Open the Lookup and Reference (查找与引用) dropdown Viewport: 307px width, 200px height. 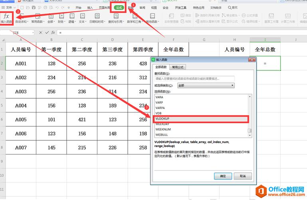116,18
